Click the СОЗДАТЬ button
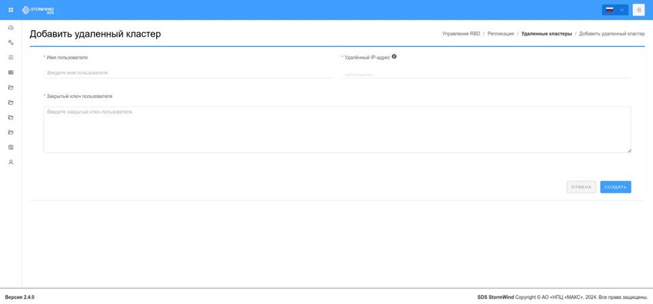 pos(615,187)
